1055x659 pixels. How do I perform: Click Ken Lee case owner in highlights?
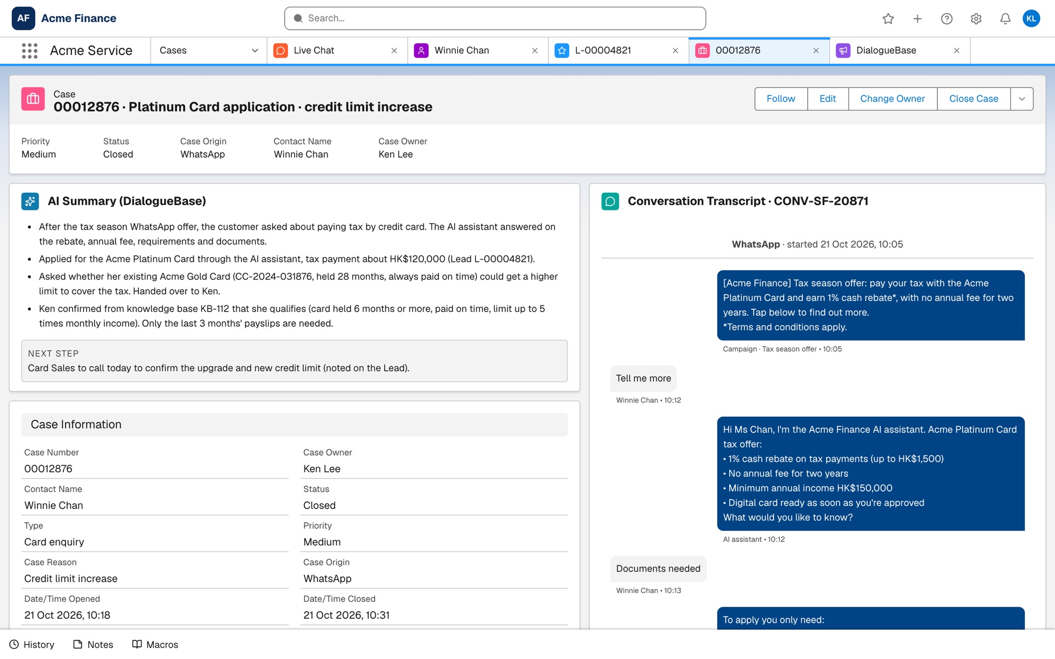pos(396,154)
